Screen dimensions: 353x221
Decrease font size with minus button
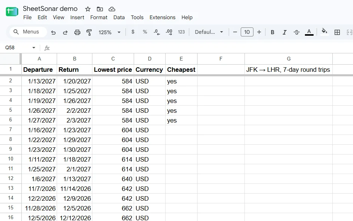235,32
